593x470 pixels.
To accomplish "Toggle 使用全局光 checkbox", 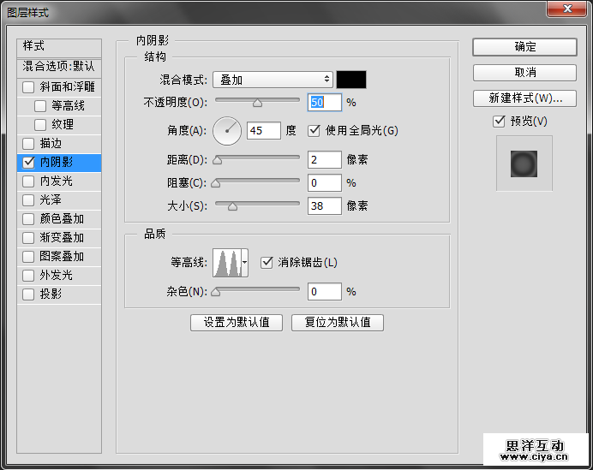I will (x=314, y=131).
